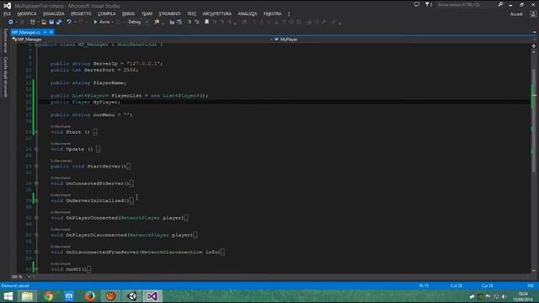Switch to Unity from the taskbar
The image size is (539, 303).
pyautogui.click(x=131, y=296)
